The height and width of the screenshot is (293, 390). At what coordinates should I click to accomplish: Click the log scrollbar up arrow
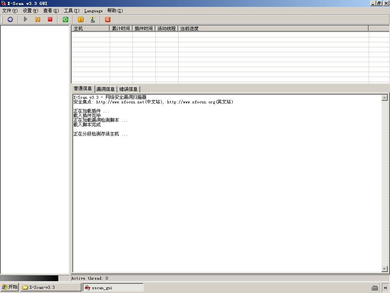(x=385, y=98)
